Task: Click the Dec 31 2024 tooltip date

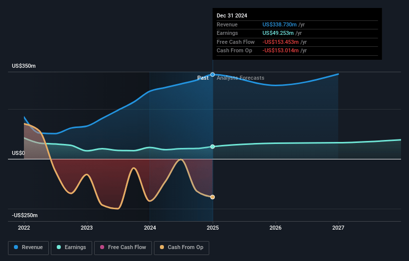Action: [232, 15]
